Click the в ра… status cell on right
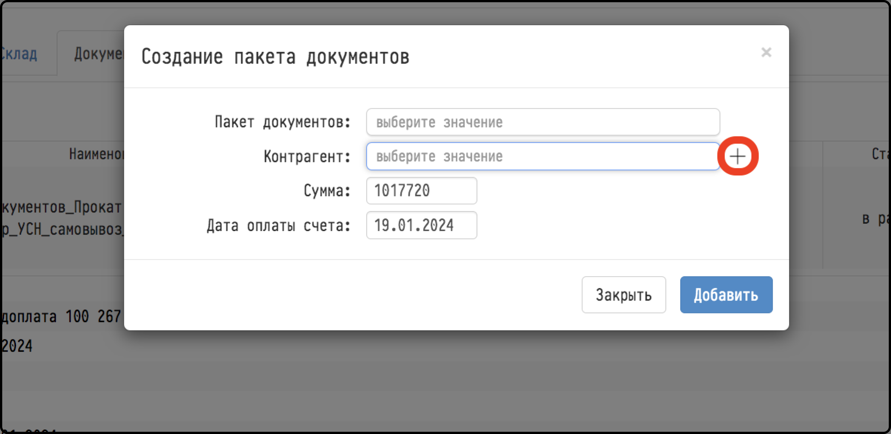 [876, 218]
